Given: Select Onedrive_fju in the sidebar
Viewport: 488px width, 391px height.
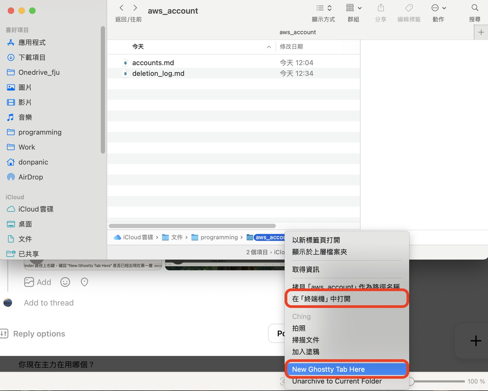Looking at the screenshot, I should pos(39,72).
